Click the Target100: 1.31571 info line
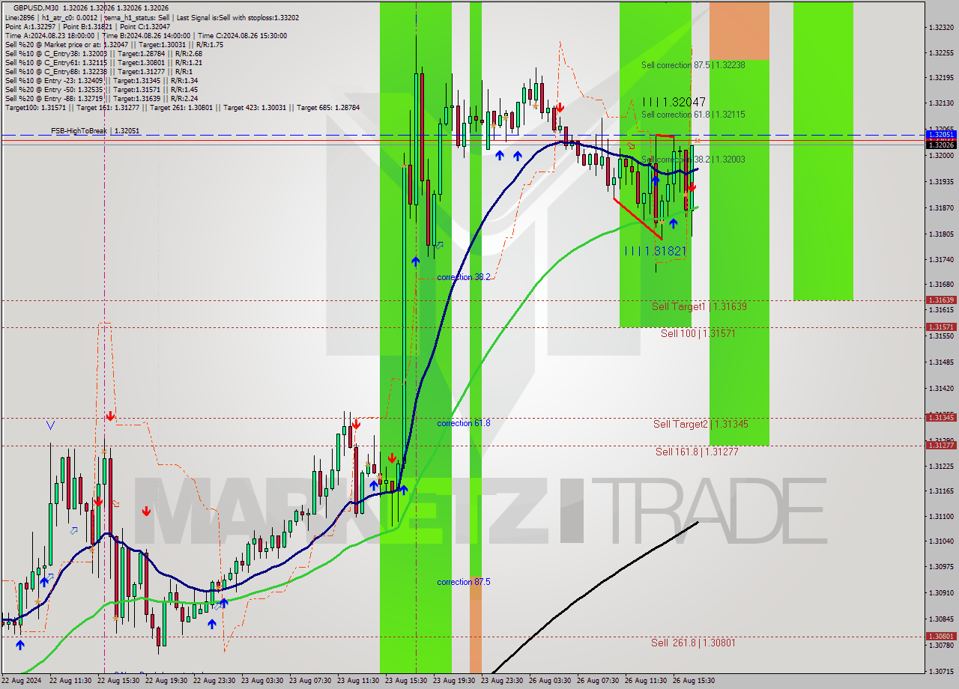The image size is (959, 689). tap(182, 108)
